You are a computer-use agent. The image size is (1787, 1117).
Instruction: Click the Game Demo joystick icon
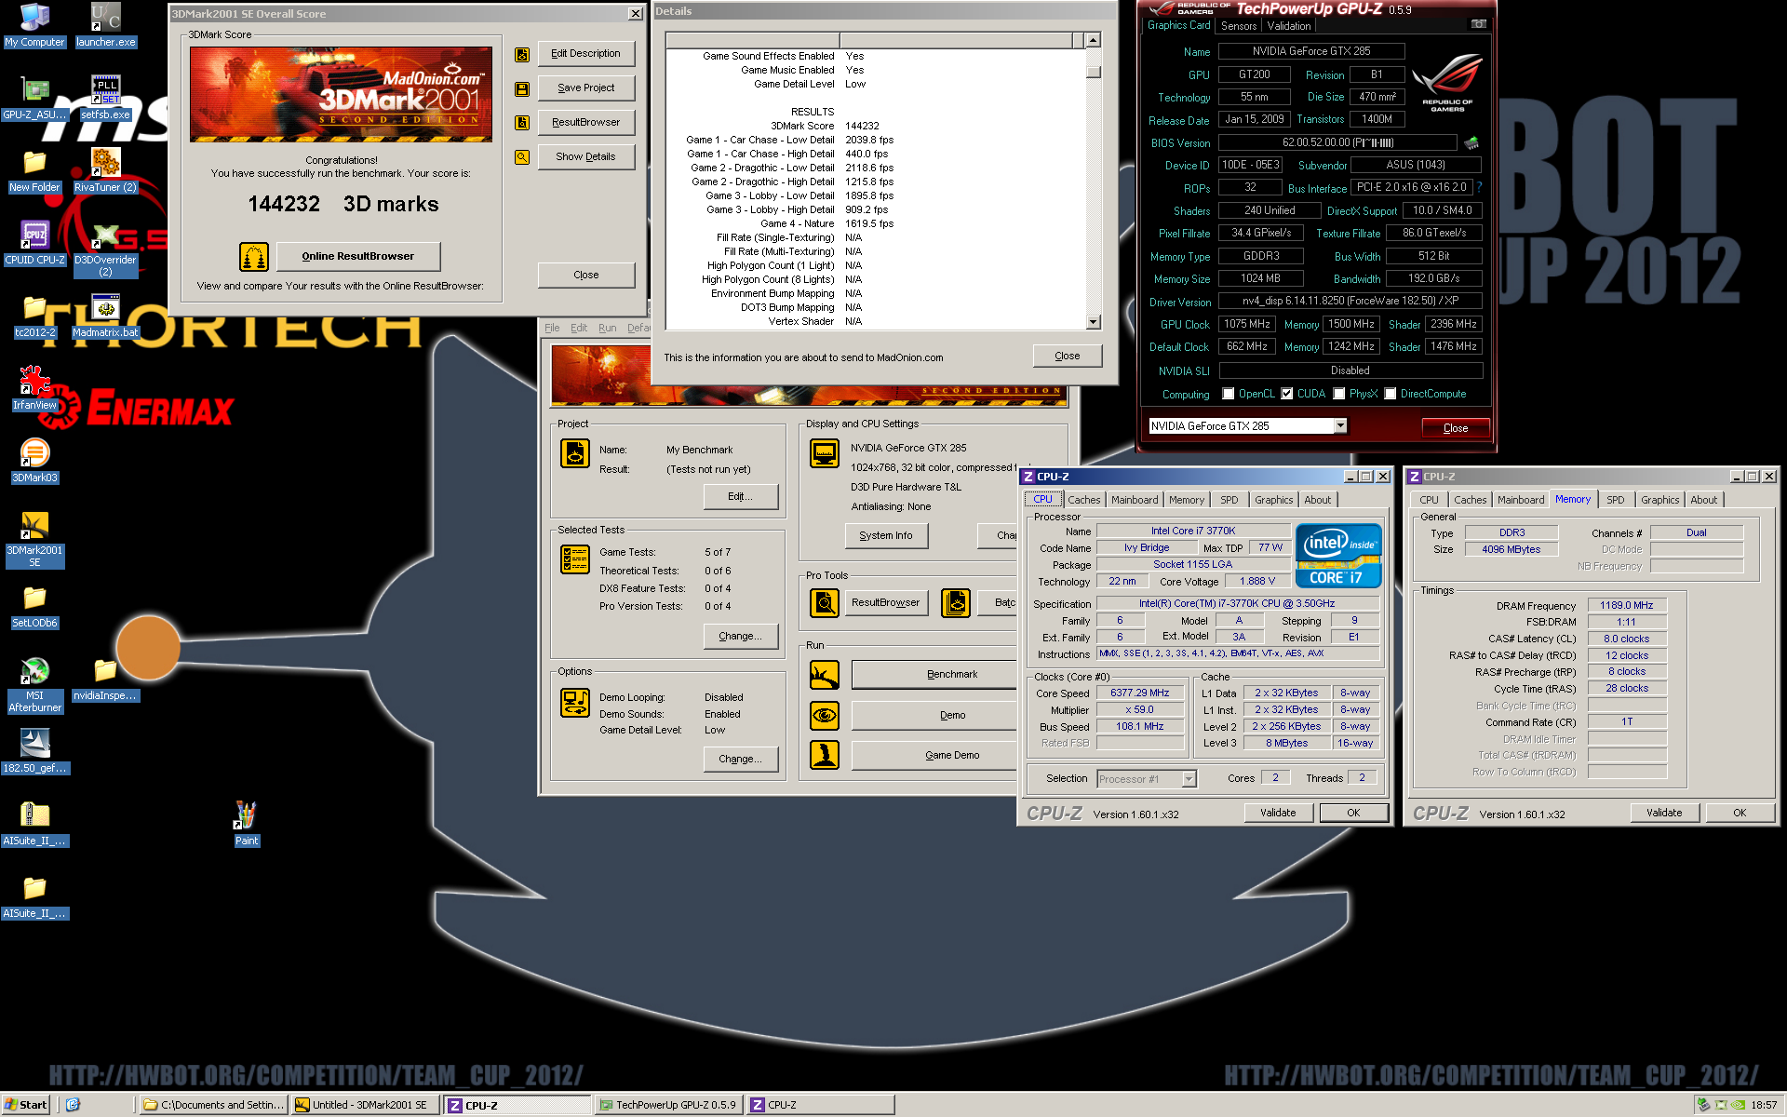(825, 755)
